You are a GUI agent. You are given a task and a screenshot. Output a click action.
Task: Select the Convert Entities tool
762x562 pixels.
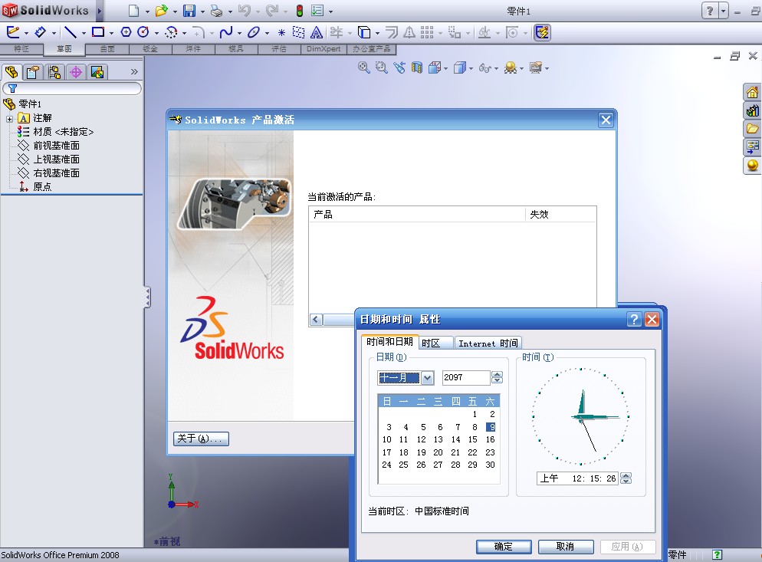(x=364, y=32)
